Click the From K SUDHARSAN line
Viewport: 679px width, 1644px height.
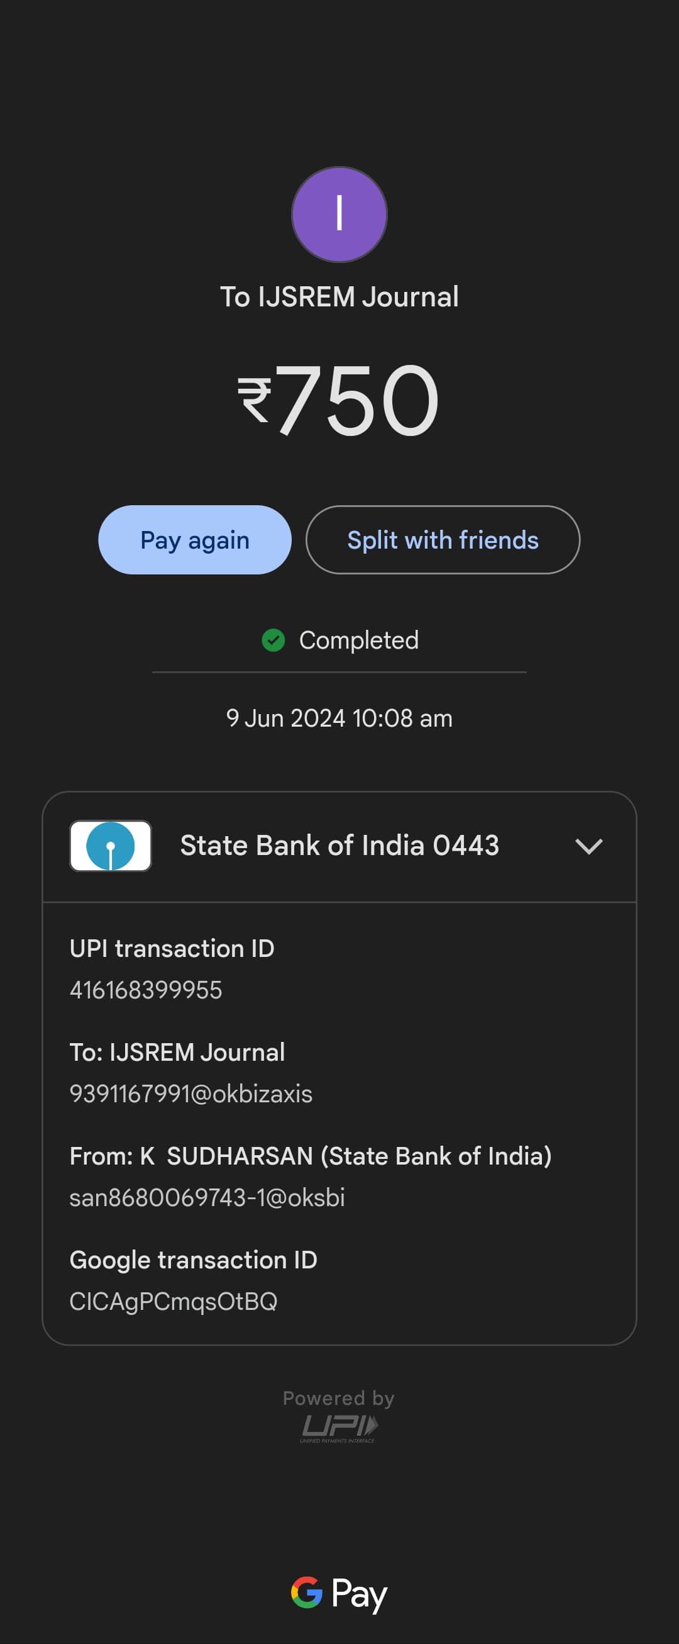(311, 1156)
